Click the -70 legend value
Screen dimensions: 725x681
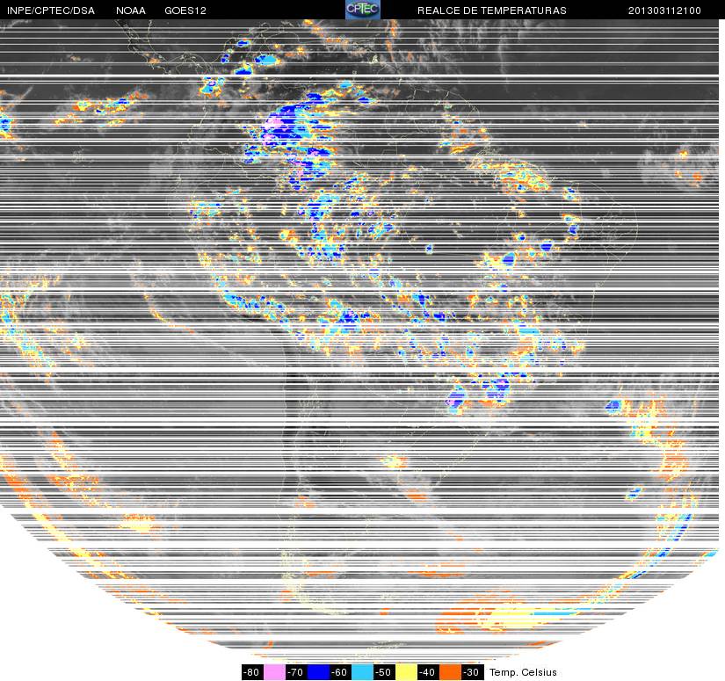[x=296, y=672]
